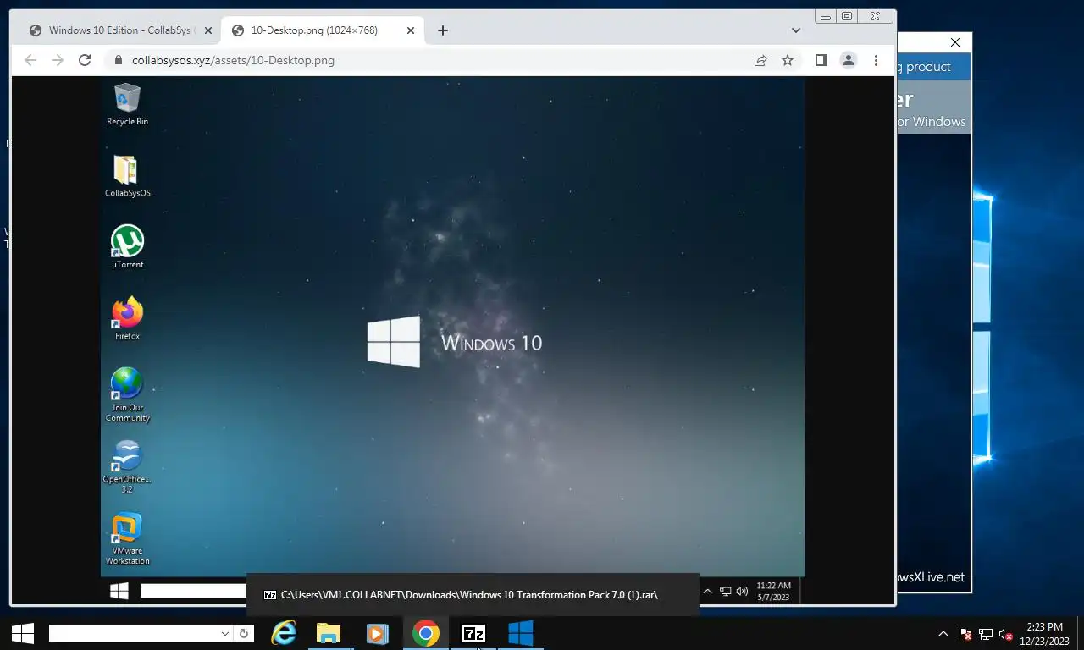Reload the current page
The width and height of the screenshot is (1084, 650).
pyautogui.click(x=85, y=60)
